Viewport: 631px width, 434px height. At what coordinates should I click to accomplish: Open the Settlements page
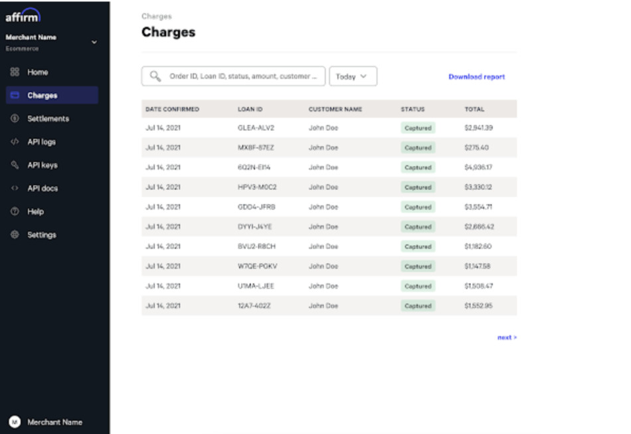[x=52, y=118]
